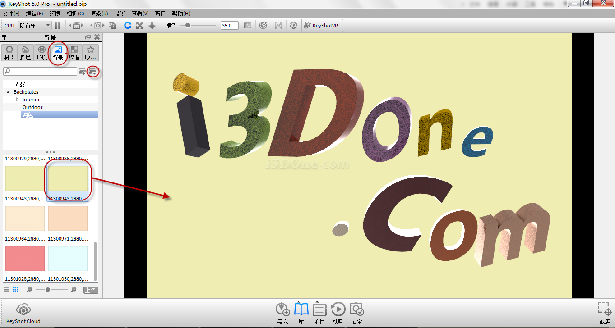
Task: Switch to the Materials (材质) tab
Action: (x=9, y=53)
